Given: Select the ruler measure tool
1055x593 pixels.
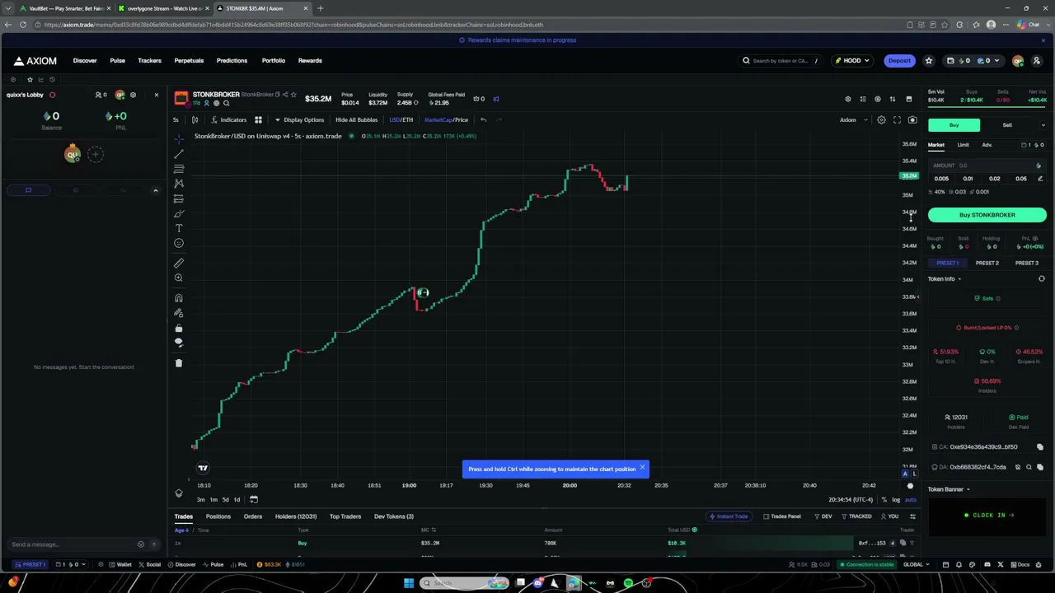Looking at the screenshot, I should [179, 263].
